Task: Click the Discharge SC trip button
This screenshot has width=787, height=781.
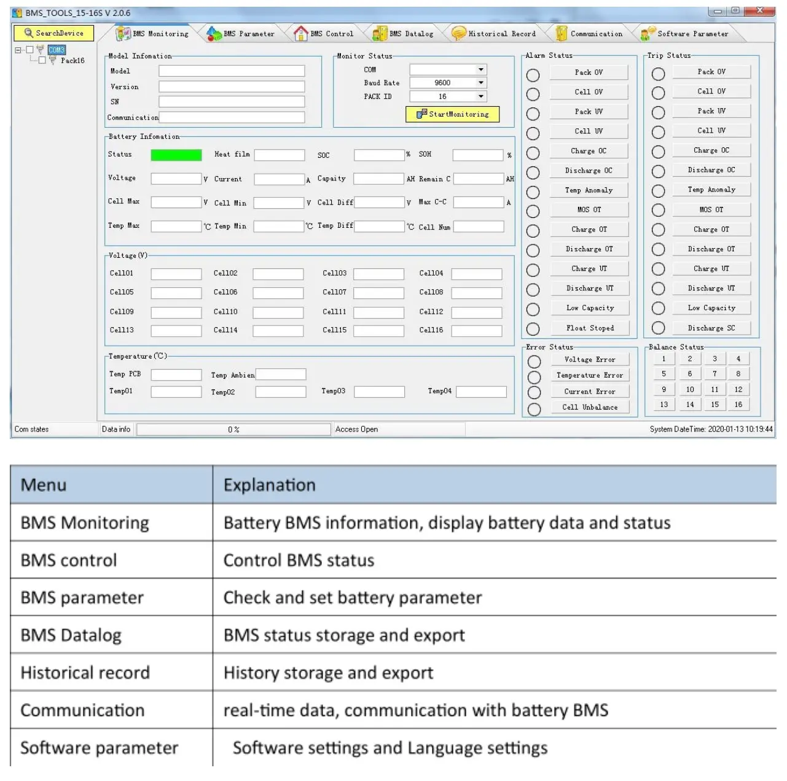Action: 711,328
